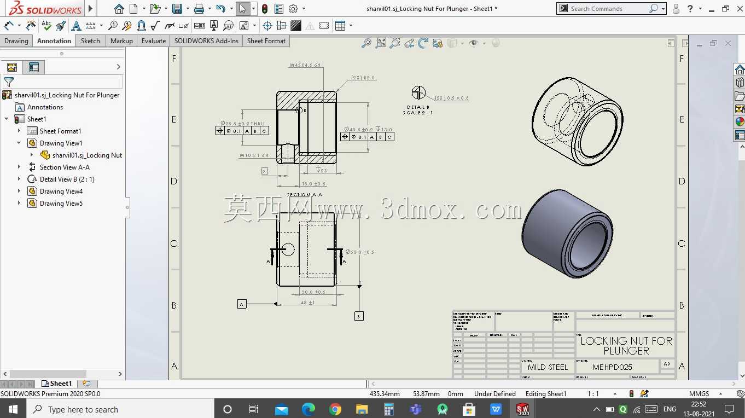
Task: Open the Evaluate tab
Action: [154, 41]
